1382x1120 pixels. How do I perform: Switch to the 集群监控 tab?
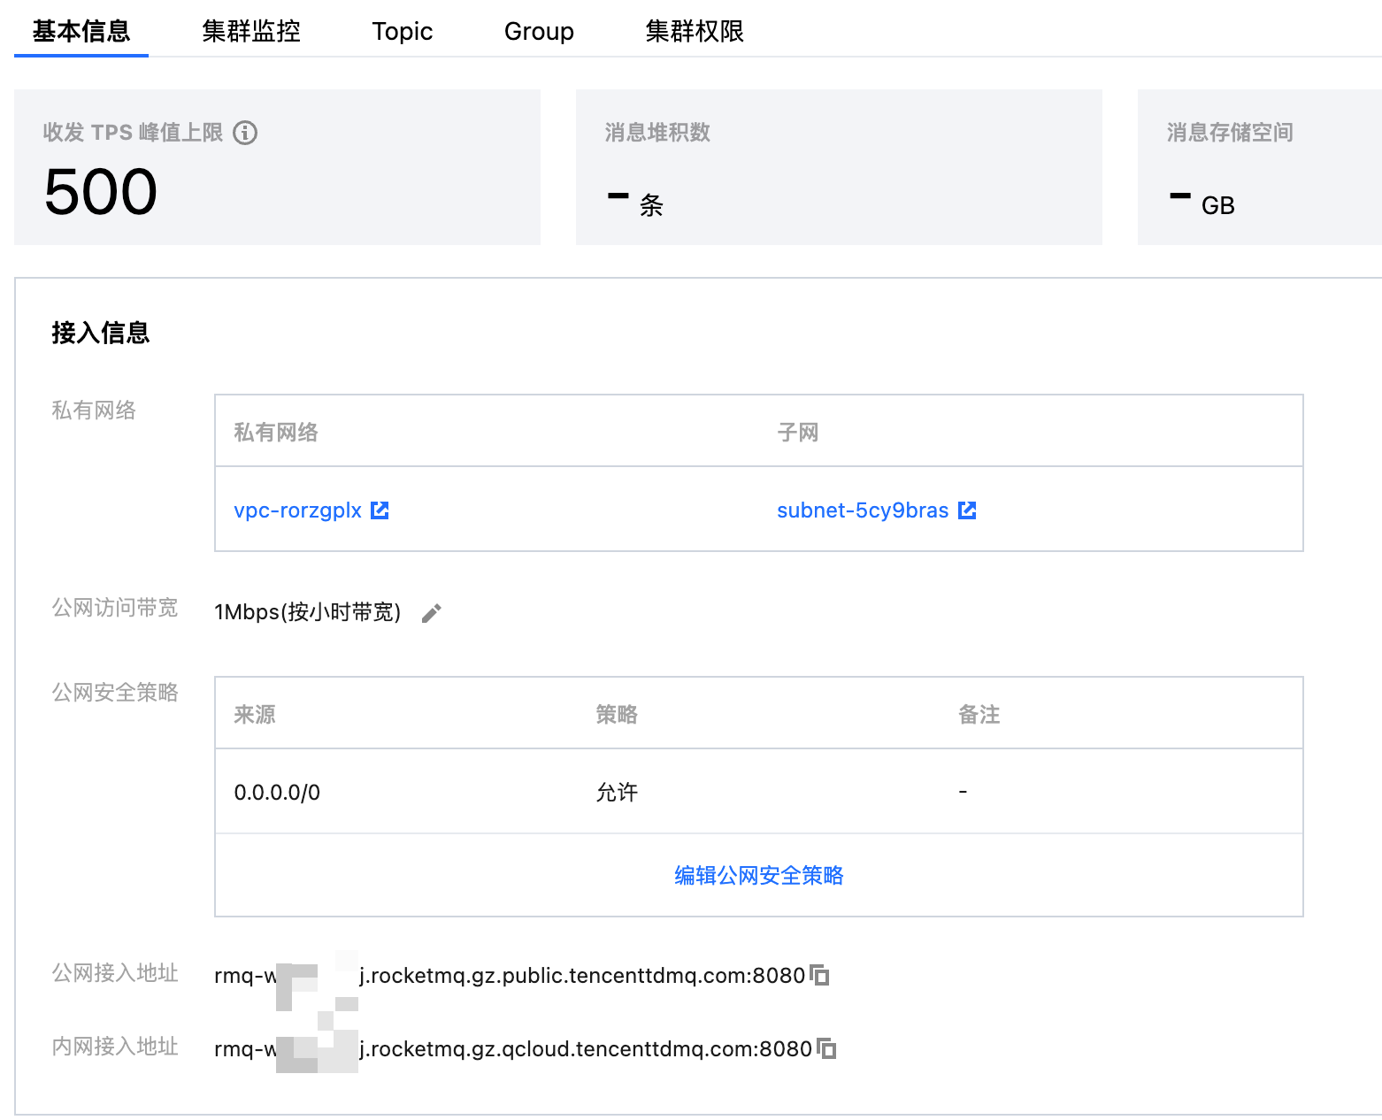pos(251,32)
